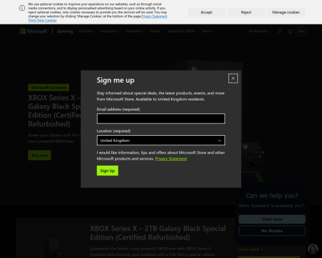Click the cookie banner info icon
Image resolution: width=322 pixels, height=258 pixels.
[x=22, y=8]
